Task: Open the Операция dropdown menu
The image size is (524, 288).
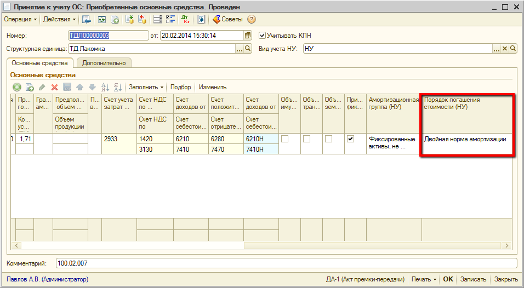Action: click(x=21, y=19)
